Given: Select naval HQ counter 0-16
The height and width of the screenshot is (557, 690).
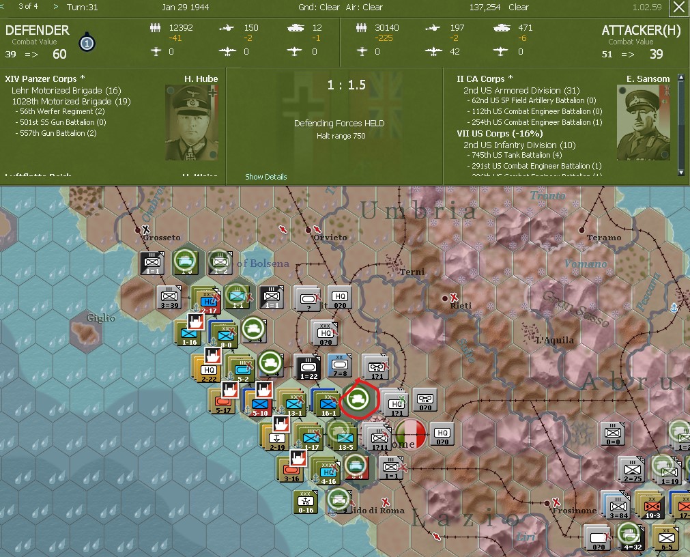Looking at the screenshot, I should click(x=306, y=502).
